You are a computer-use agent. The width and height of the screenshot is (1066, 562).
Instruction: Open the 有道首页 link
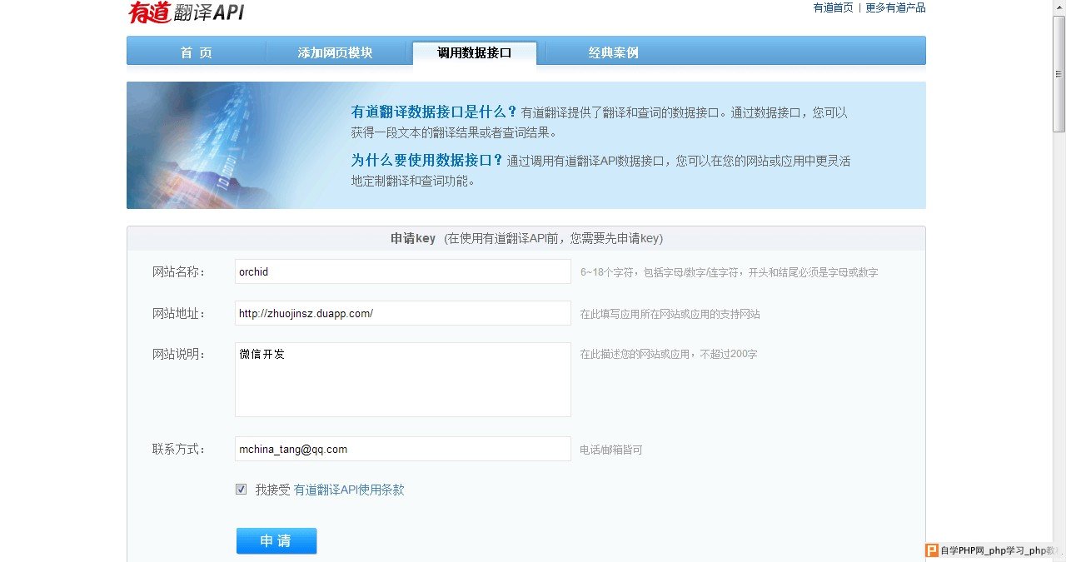coord(833,7)
